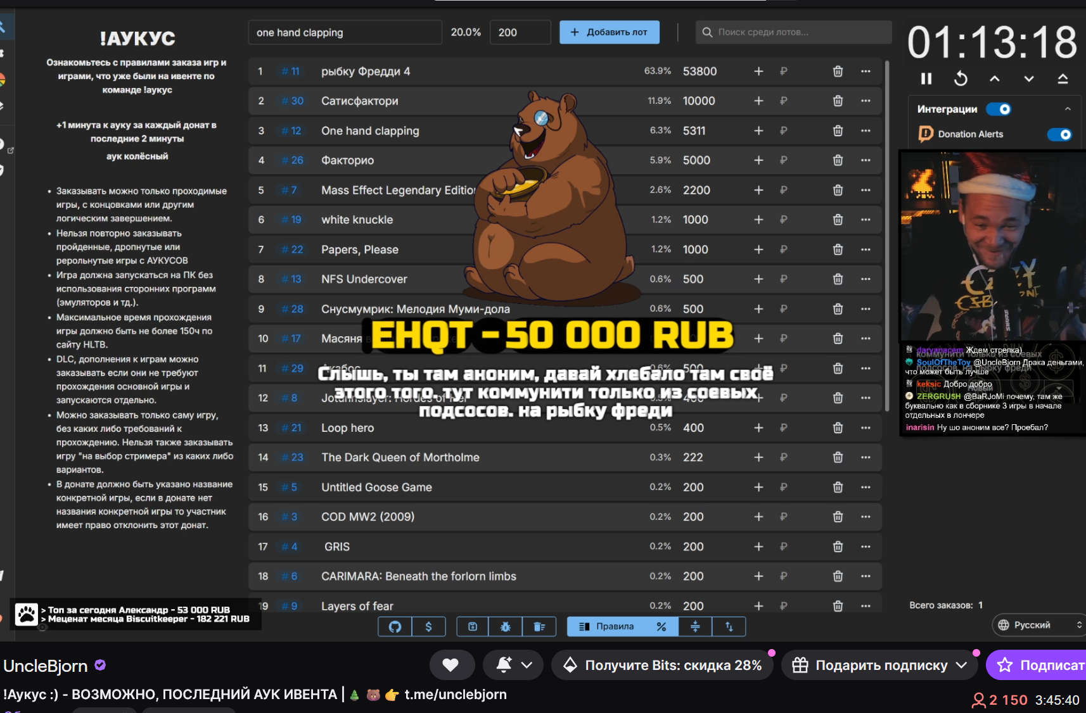This screenshot has height=713, width=1086.
Task: Toggle the Donation Alerts integration switch
Action: click(1059, 134)
